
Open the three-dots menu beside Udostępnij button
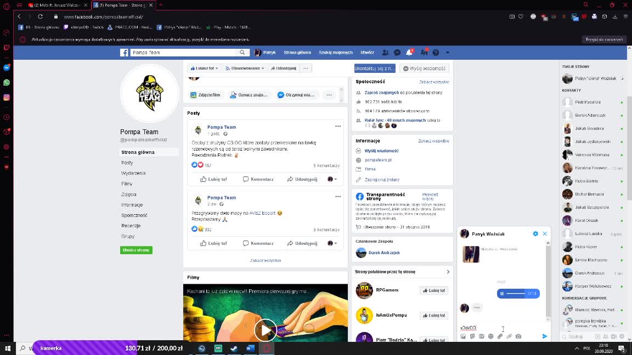(x=306, y=68)
